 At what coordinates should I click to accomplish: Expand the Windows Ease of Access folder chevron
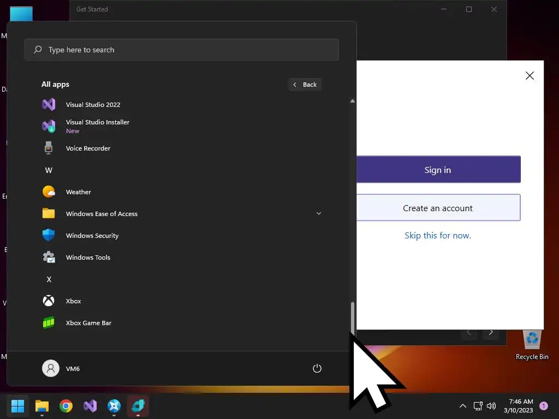(x=319, y=213)
